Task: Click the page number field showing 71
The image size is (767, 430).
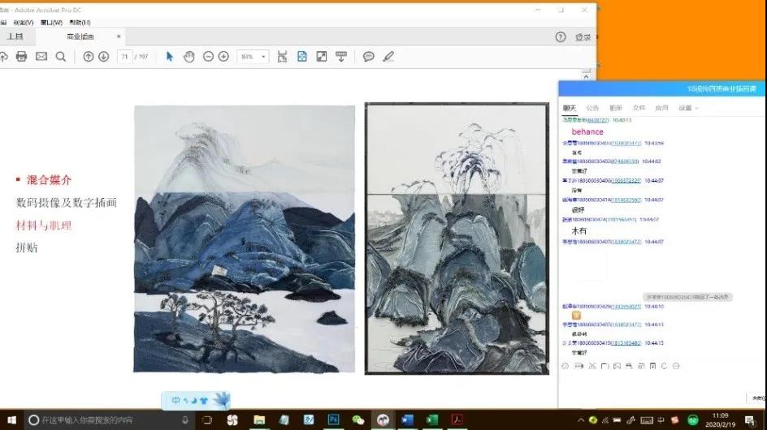Action: point(125,57)
